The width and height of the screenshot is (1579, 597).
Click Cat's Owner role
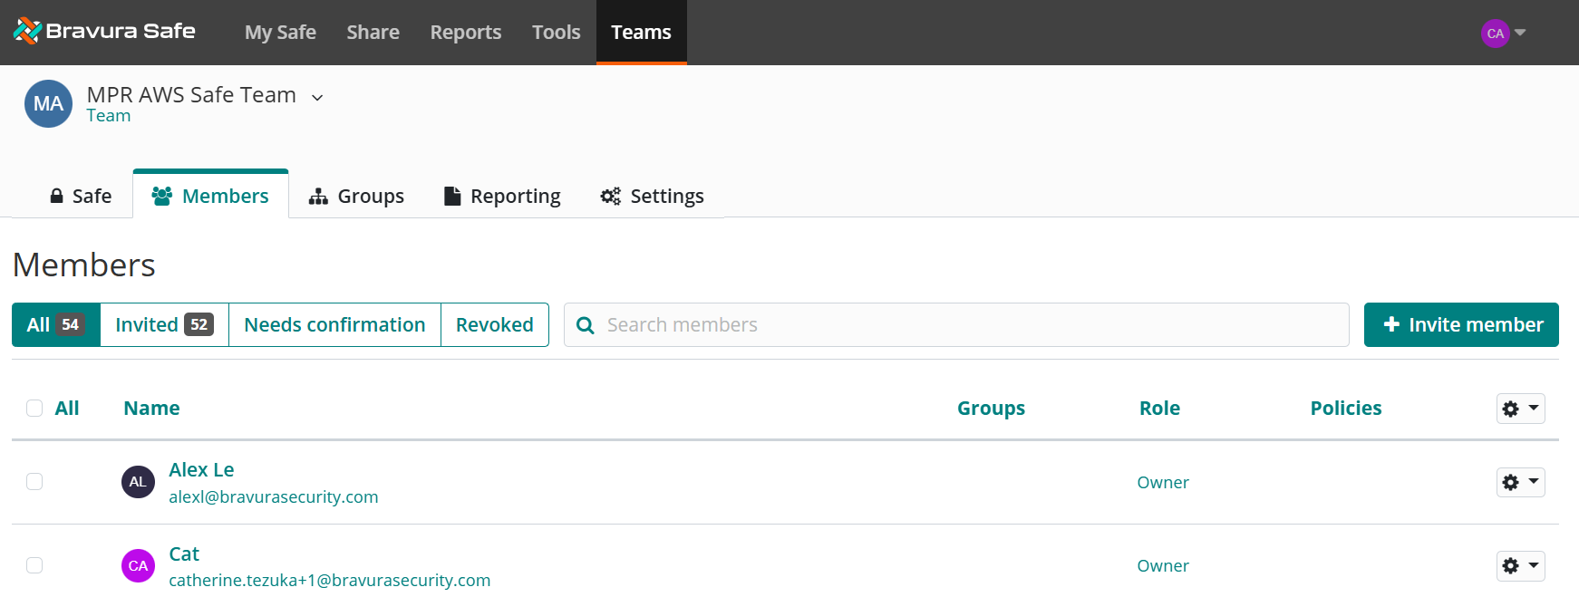coord(1163,566)
